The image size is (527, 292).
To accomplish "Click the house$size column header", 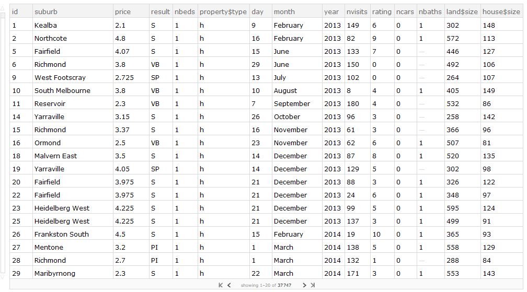I will coord(501,11).
